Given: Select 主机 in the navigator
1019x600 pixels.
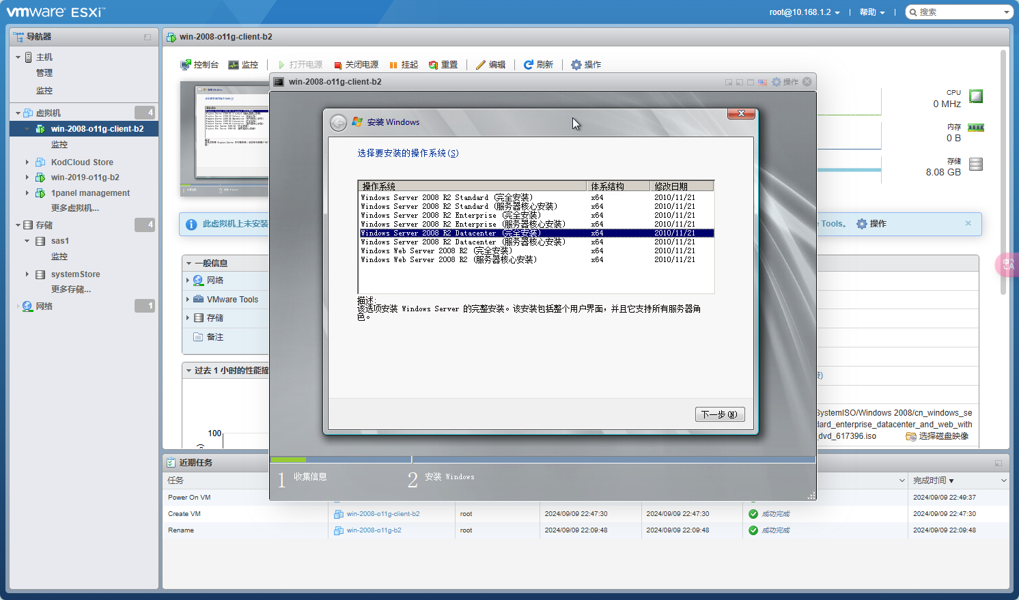Looking at the screenshot, I should (x=44, y=57).
